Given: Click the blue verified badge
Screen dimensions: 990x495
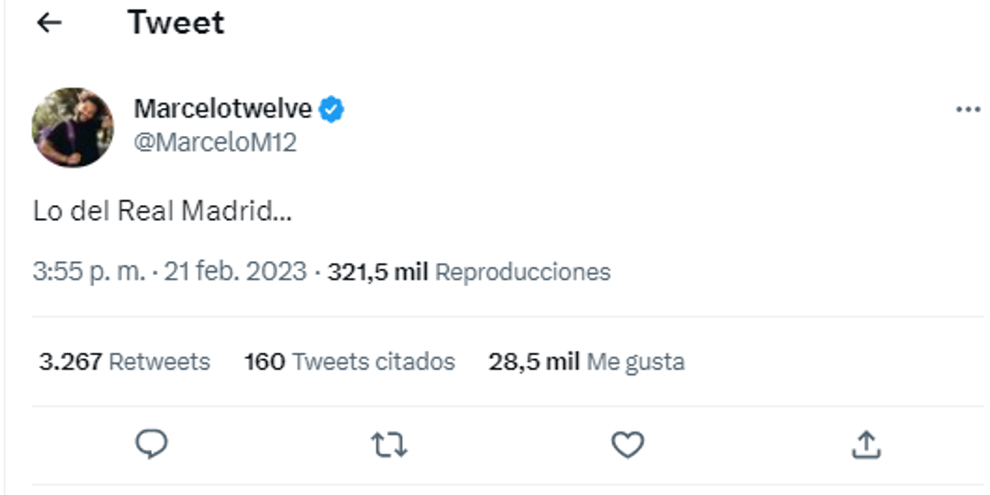Looking at the screenshot, I should [332, 109].
